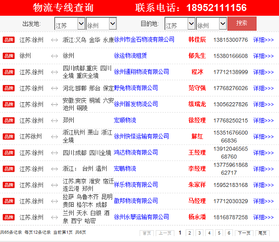Go to page 6 in pagination

229,233
